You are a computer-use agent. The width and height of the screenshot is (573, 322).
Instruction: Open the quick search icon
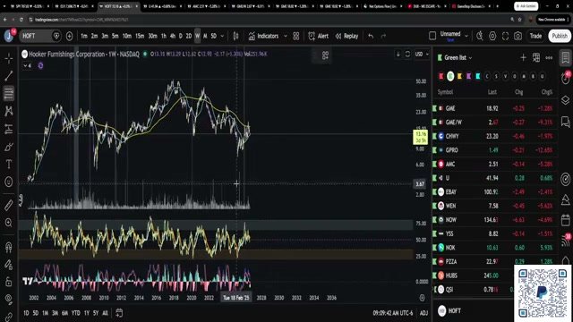click(x=480, y=36)
